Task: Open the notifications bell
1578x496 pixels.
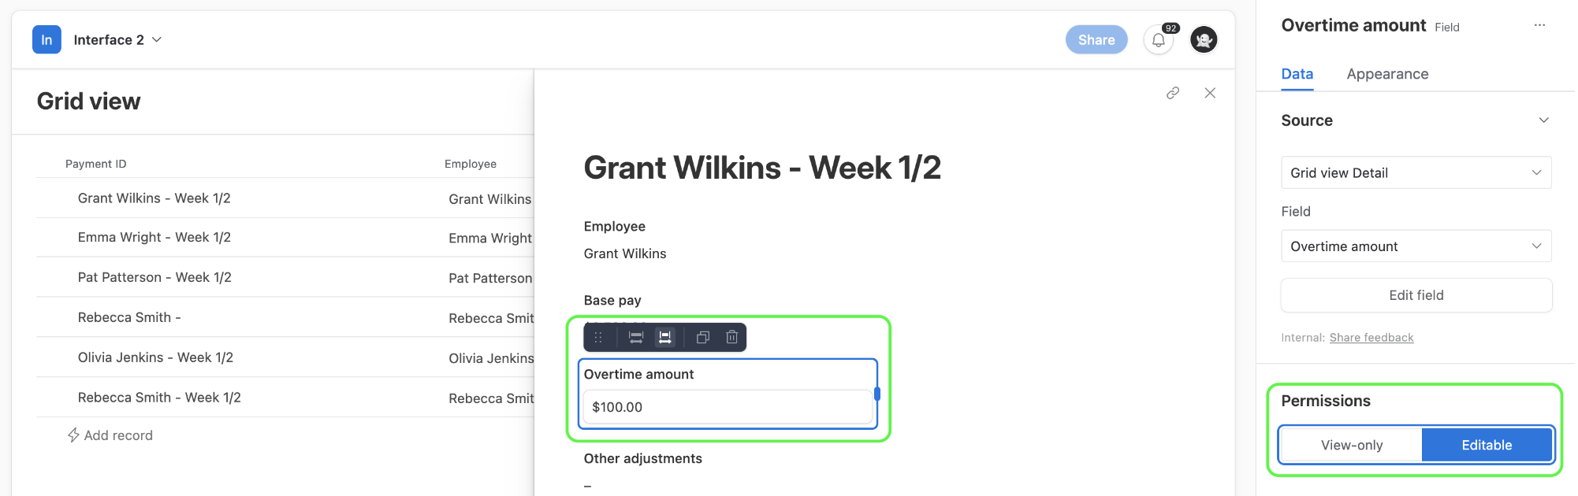Action: [1159, 39]
